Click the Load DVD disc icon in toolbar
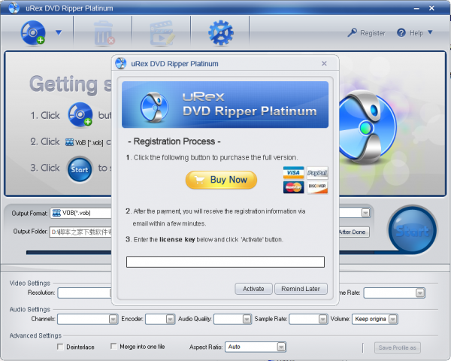451x361 pixels. [33, 33]
